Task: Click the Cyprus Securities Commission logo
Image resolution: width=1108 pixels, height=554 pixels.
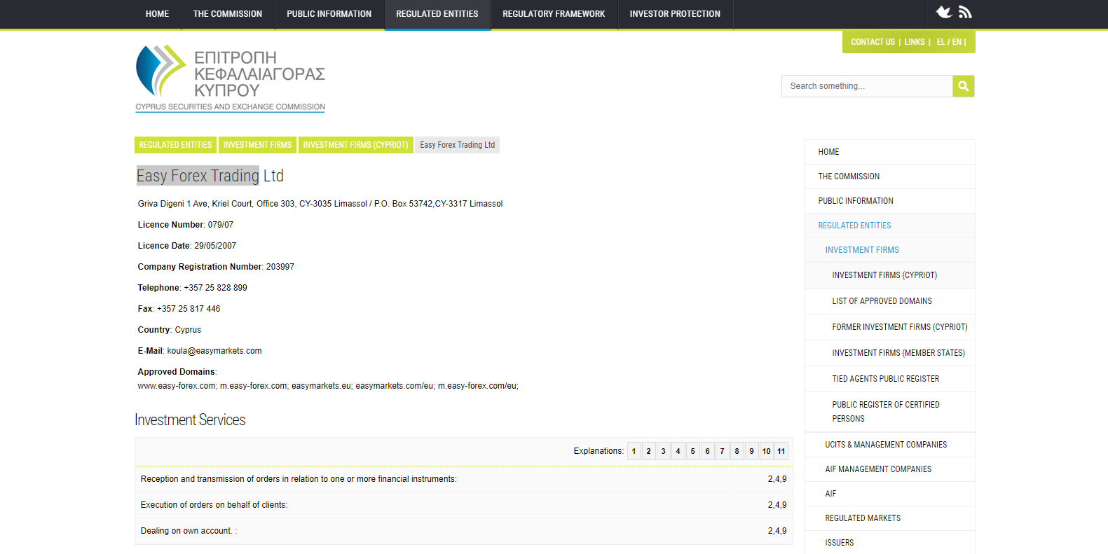Action: click(231, 78)
